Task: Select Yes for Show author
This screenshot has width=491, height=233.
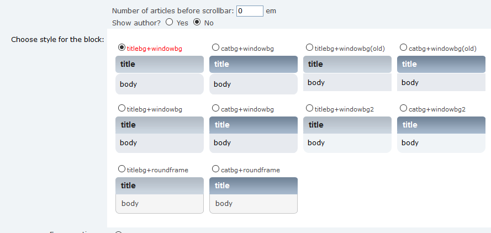Action: [x=170, y=22]
